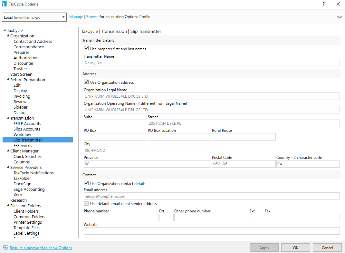Image resolution: width=345 pixels, height=253 pixels.
Task: Enable Use default email client sender address
Action: coord(86,203)
